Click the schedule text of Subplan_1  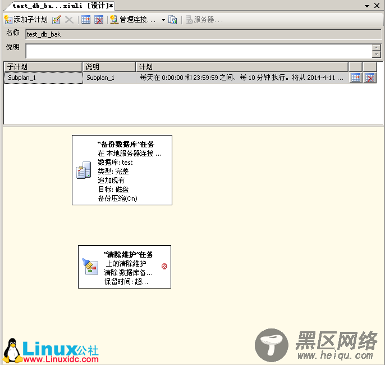[x=242, y=78]
